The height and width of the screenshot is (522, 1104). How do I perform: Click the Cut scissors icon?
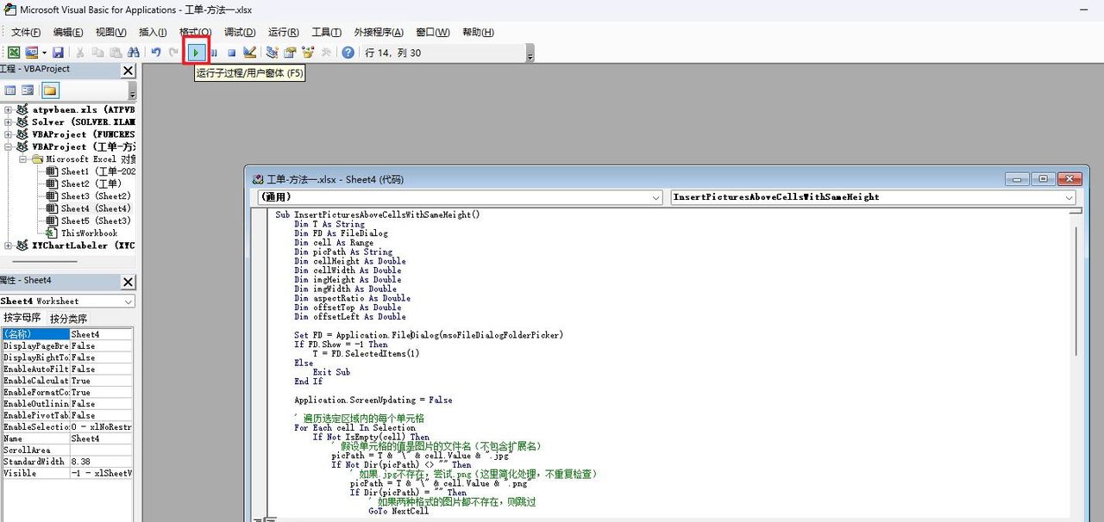(81, 53)
